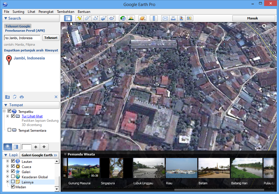Open the Ruler measurement tool
Screen dimensions: 279x194
coord(154,18)
